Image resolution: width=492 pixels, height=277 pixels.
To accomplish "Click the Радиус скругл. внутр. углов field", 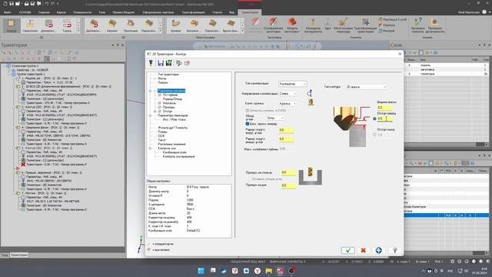I will [x=286, y=130].
